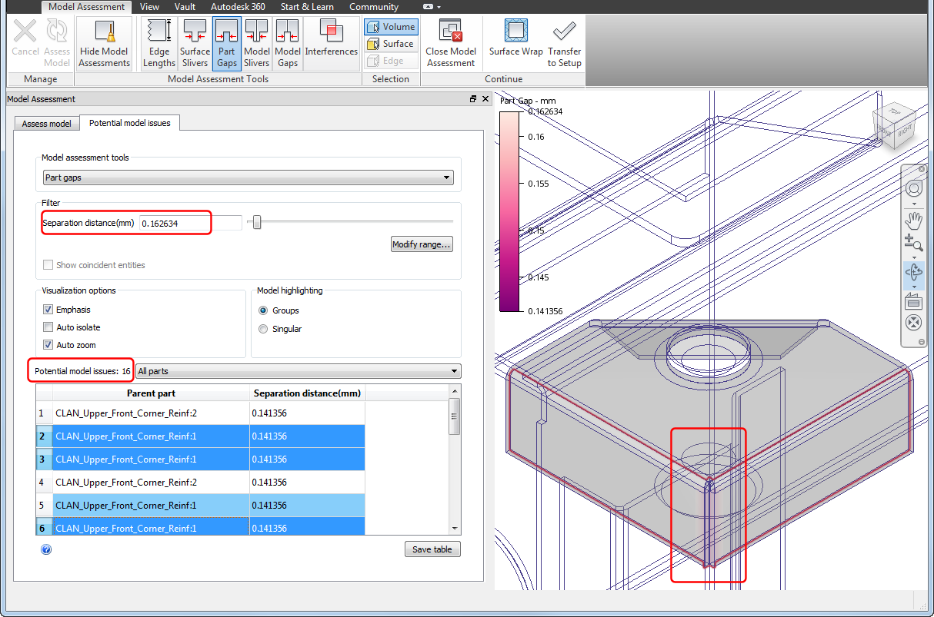The height and width of the screenshot is (617, 934).
Task: Click the table vertical scrollbar thumb
Action: (x=455, y=416)
